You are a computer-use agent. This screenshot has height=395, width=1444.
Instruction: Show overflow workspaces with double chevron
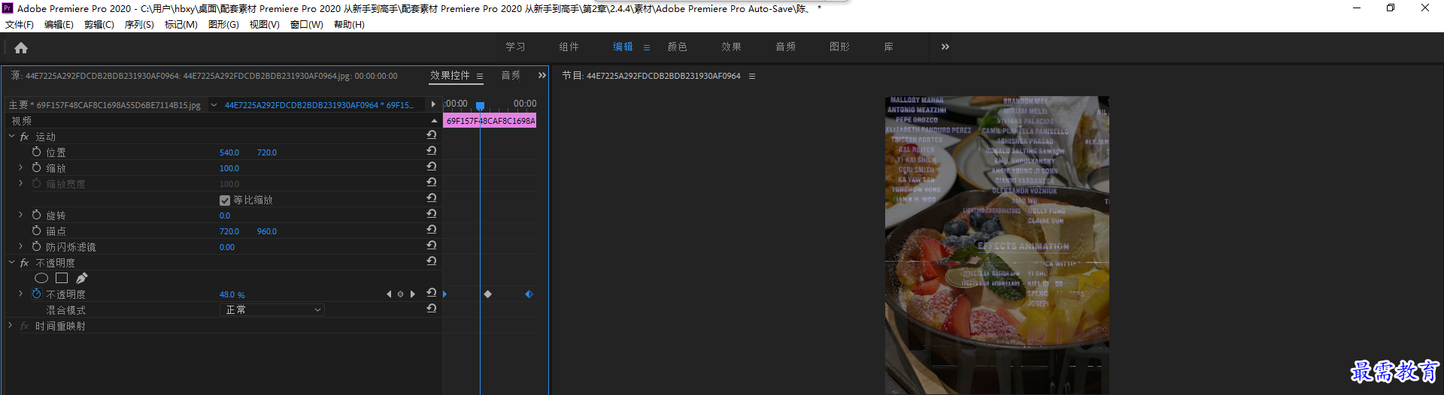coord(945,47)
